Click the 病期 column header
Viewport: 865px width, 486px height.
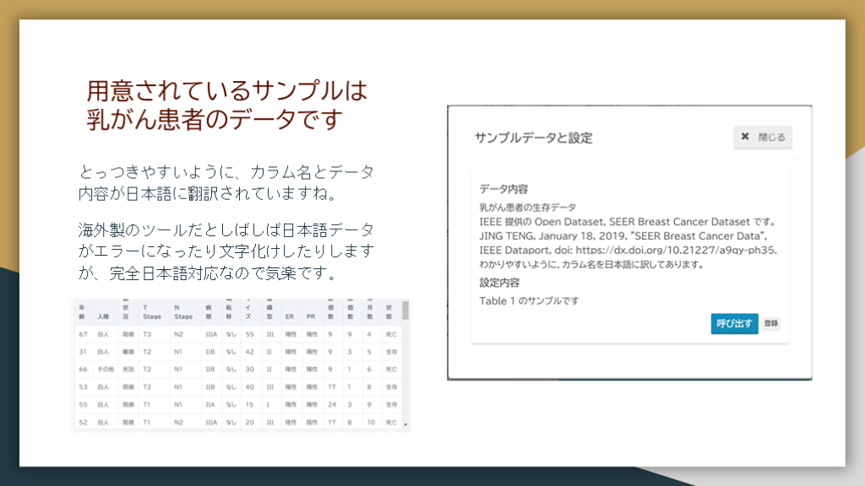click(x=209, y=312)
